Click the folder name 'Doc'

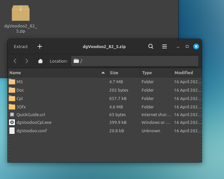[x=20, y=90]
